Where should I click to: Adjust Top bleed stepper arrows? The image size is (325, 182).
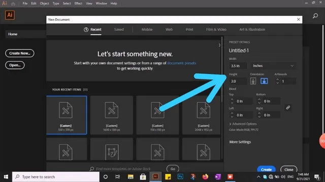[x=232, y=101]
